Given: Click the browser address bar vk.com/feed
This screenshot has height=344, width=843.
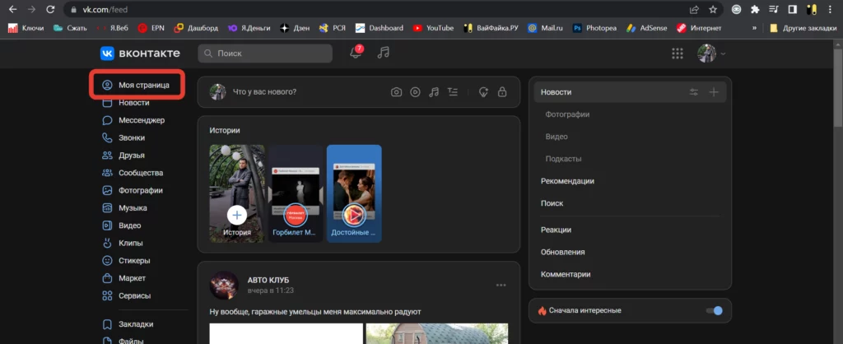Looking at the screenshot, I should tap(376, 9).
